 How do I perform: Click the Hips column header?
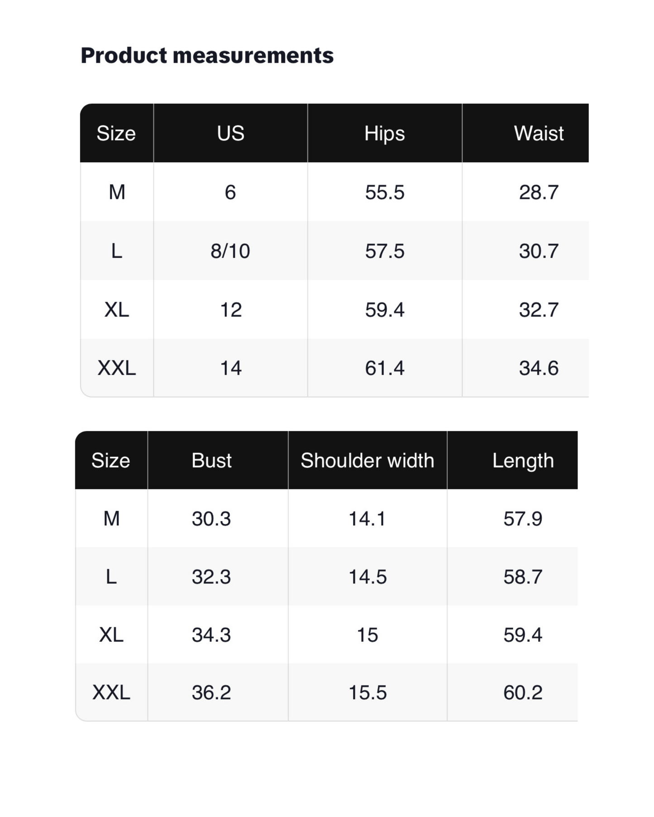pos(384,133)
